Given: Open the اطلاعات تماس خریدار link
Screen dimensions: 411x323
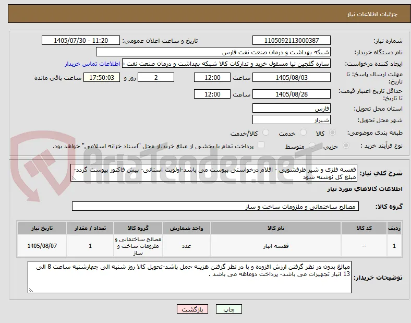Looking at the screenshot, I should (92, 64).
